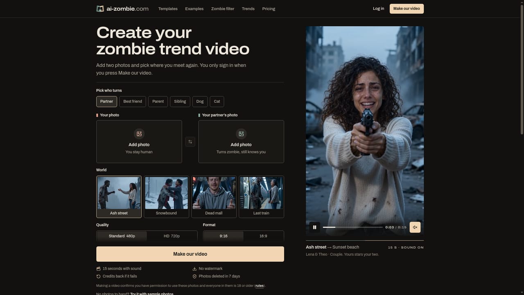Pick Cat as who turns
This screenshot has height=295, width=524.
coord(217,102)
